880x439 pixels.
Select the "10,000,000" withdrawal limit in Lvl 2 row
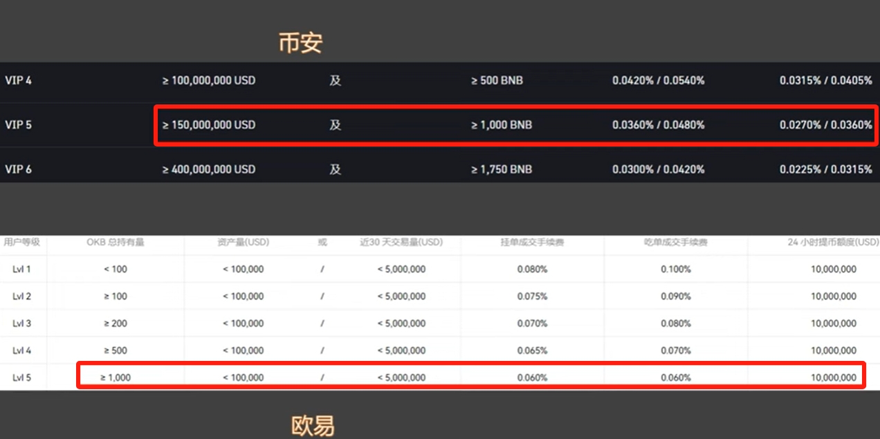point(834,296)
